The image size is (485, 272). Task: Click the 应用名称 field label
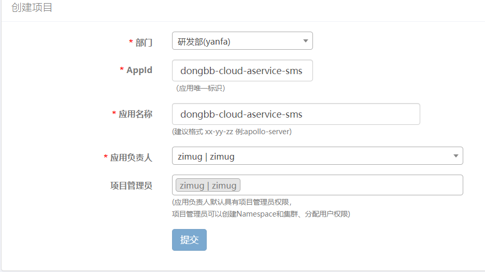tap(136, 114)
